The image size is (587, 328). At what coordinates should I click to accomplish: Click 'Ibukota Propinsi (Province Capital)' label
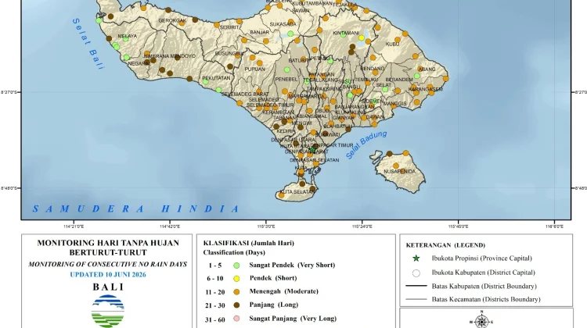481,258
